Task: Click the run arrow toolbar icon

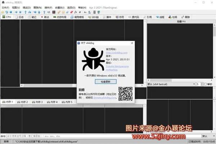Action: pos(16,12)
